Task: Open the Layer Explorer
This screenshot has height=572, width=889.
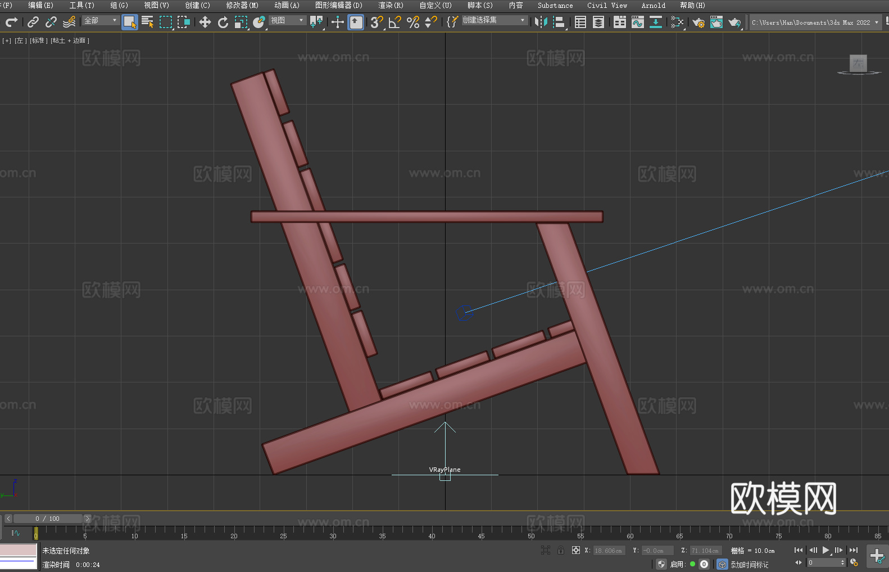Action: [x=598, y=22]
